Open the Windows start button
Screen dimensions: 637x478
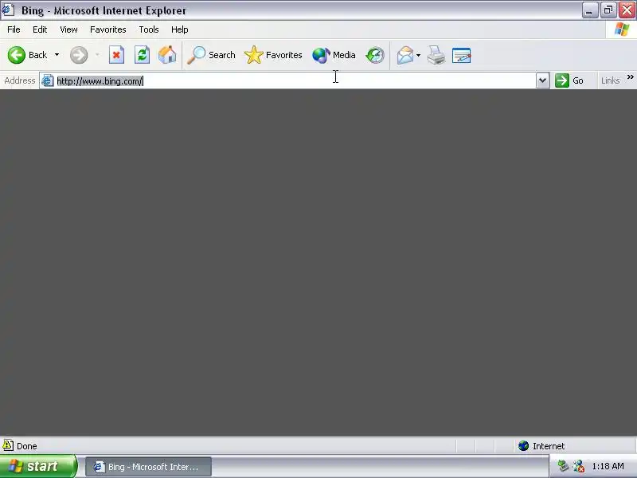pos(38,466)
